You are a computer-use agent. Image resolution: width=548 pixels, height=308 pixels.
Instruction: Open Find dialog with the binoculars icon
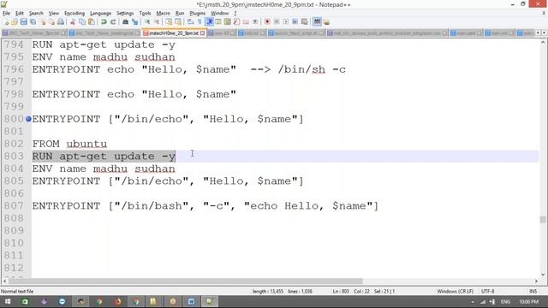(125, 22)
